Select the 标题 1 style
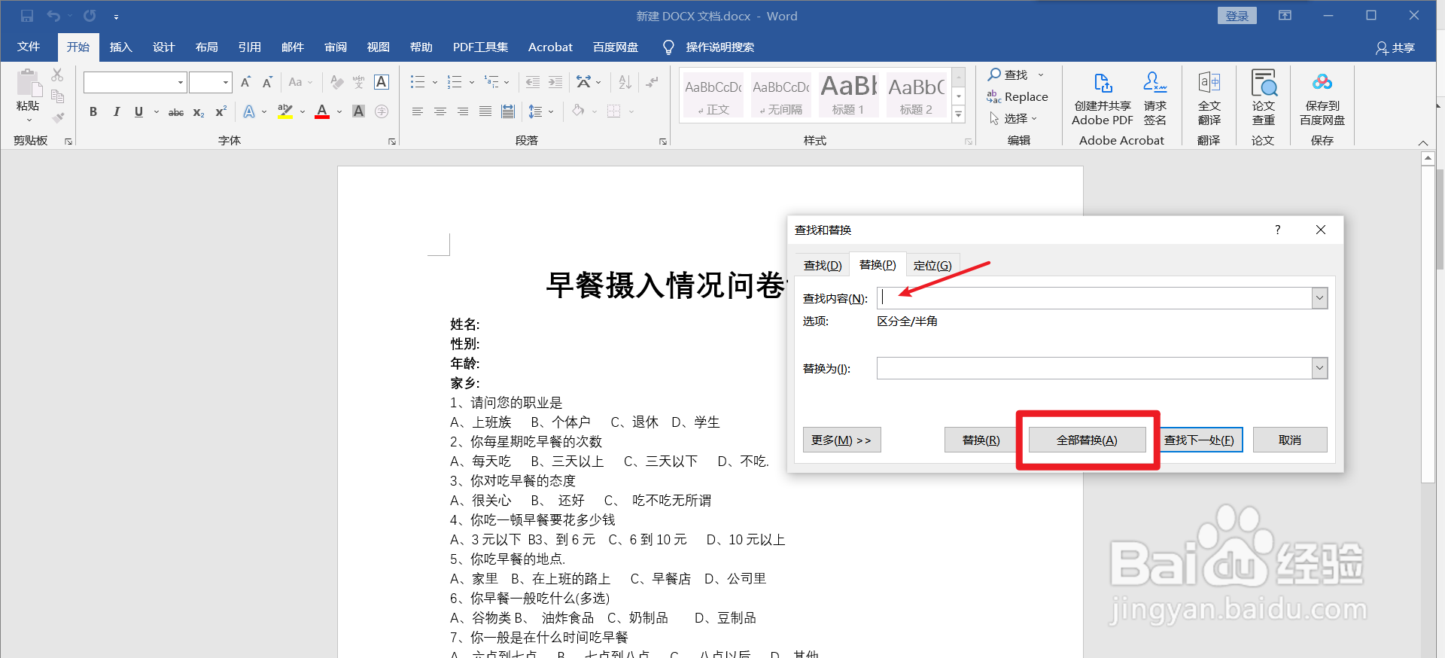 848,95
